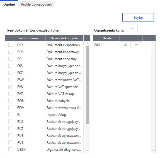Click the document list vertical scrollbar thumb
This screenshot has height=158, width=160.
click(x=88, y=85)
